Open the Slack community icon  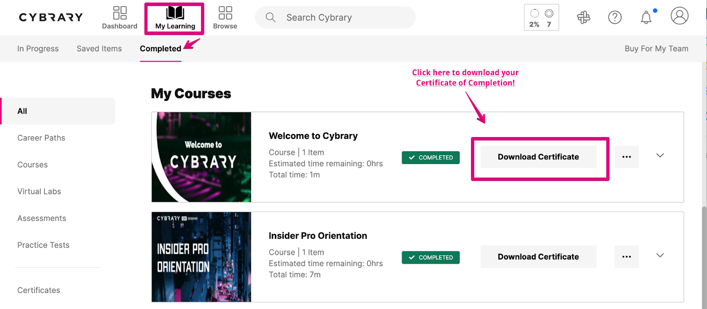[584, 17]
